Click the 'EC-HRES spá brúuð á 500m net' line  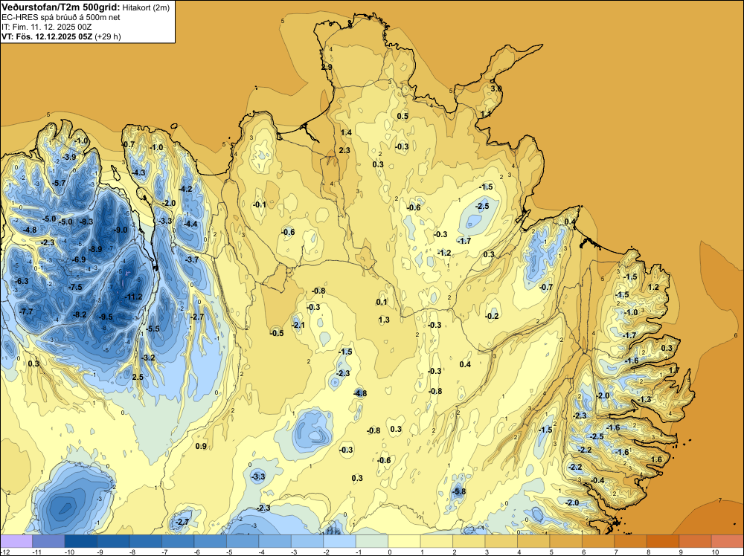click(61, 18)
